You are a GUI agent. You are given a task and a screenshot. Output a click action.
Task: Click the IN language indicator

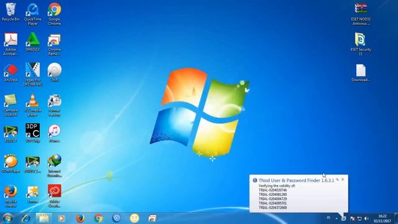(x=328, y=218)
